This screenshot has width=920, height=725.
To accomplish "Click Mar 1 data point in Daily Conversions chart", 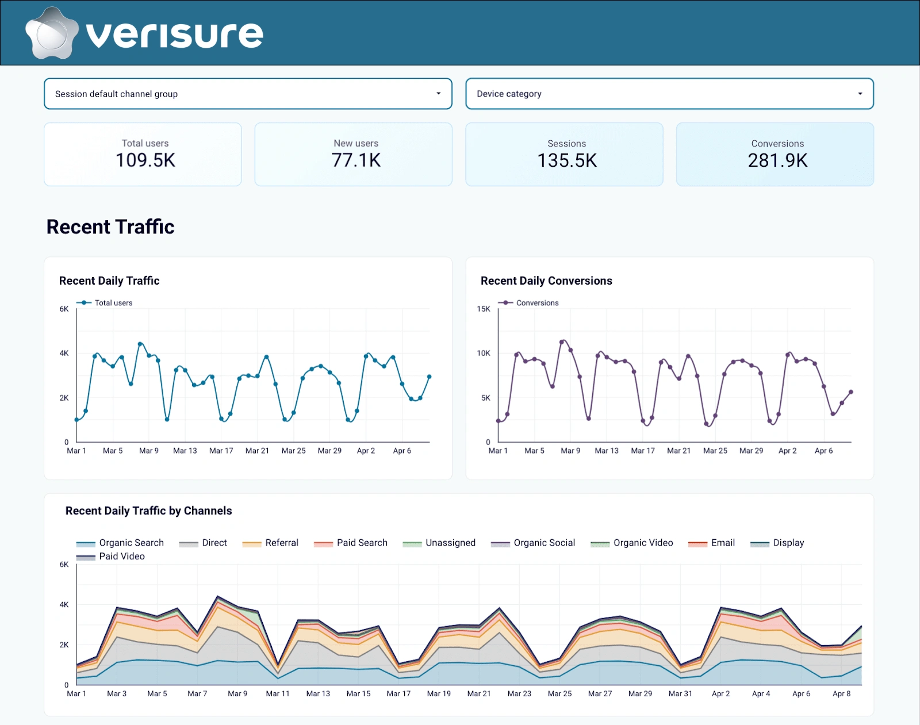I will click(x=498, y=421).
